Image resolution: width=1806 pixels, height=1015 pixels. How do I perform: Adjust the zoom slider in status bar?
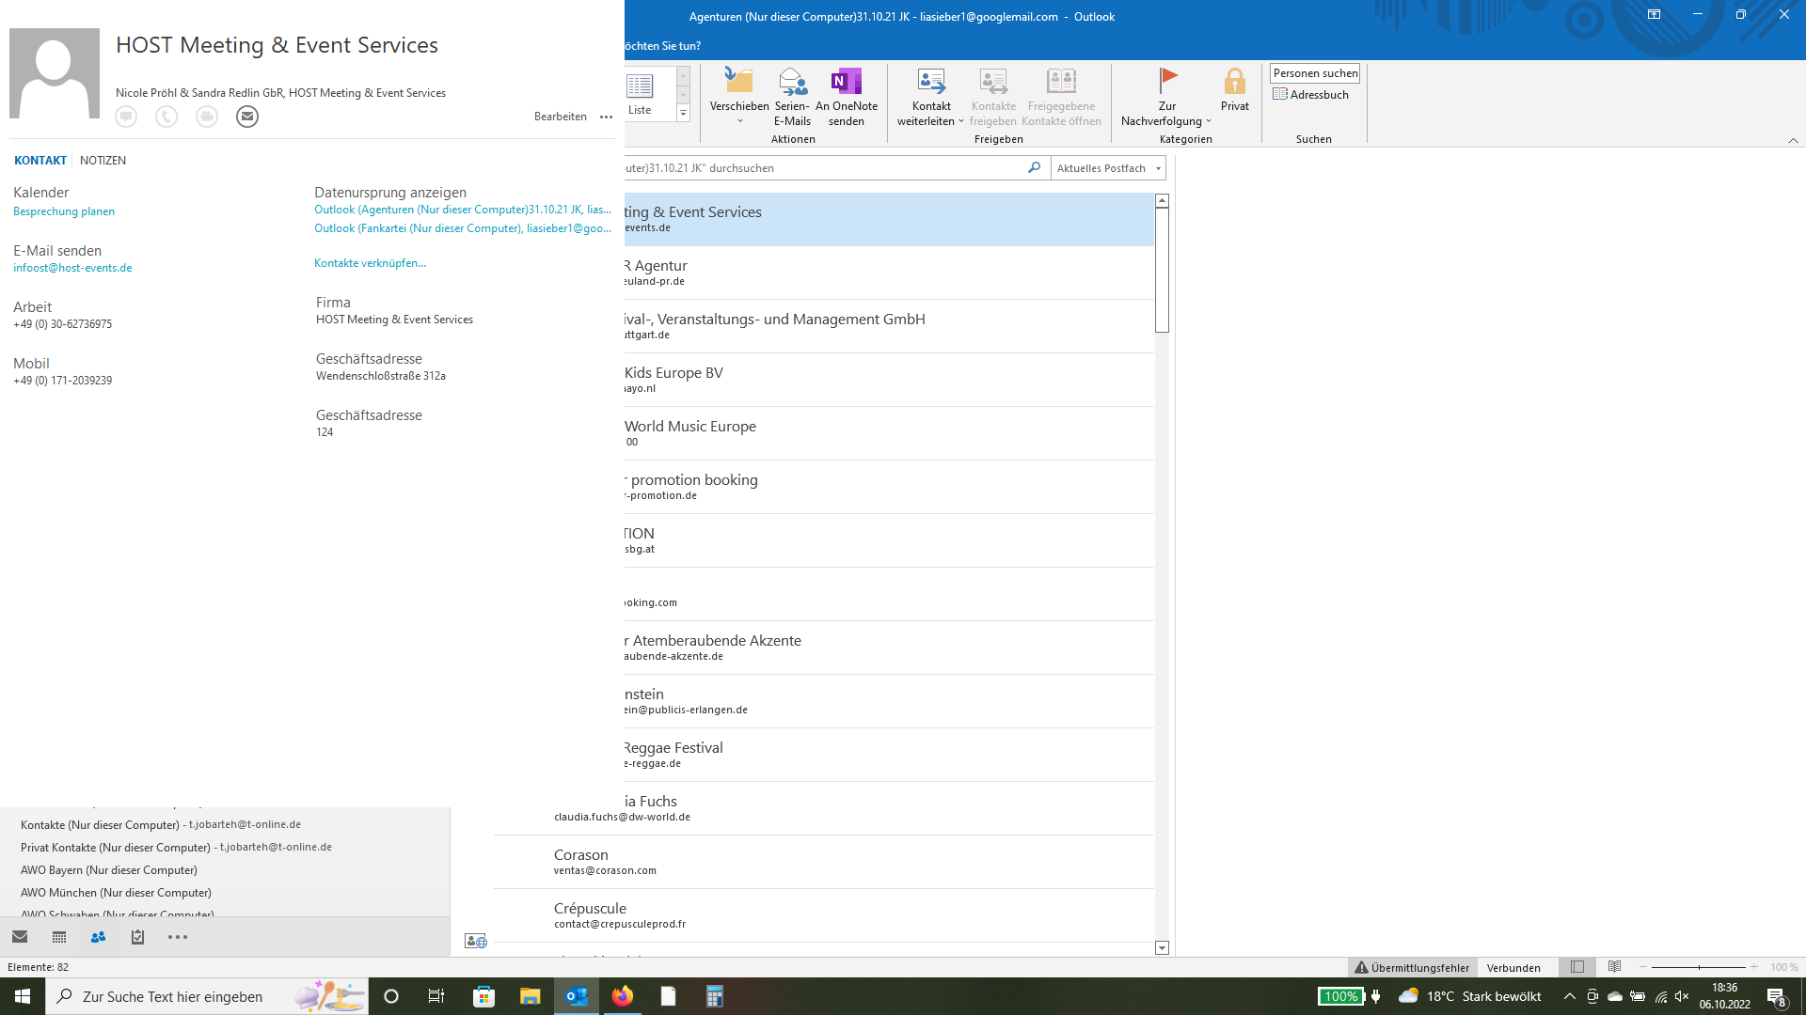point(1699,967)
